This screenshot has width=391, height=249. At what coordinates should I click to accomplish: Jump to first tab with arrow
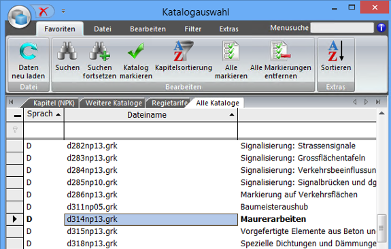11,102
